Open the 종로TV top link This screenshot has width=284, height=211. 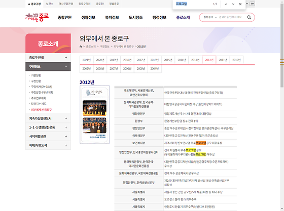click(x=100, y=4)
